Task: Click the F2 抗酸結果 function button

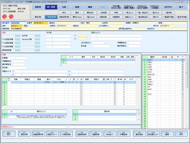Action: coord(38,134)
